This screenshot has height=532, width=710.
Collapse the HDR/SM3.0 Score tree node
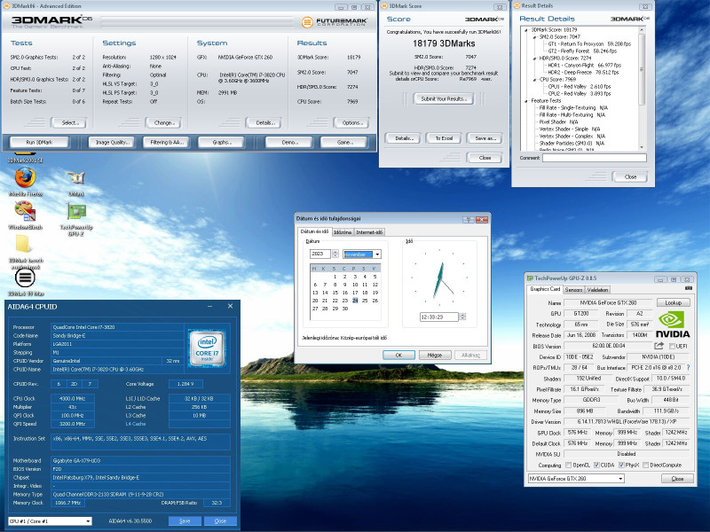coord(534,59)
